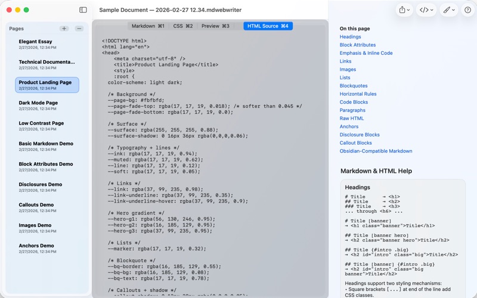Go to the Lists help section
This screenshot has height=298, width=477.
click(345, 77)
